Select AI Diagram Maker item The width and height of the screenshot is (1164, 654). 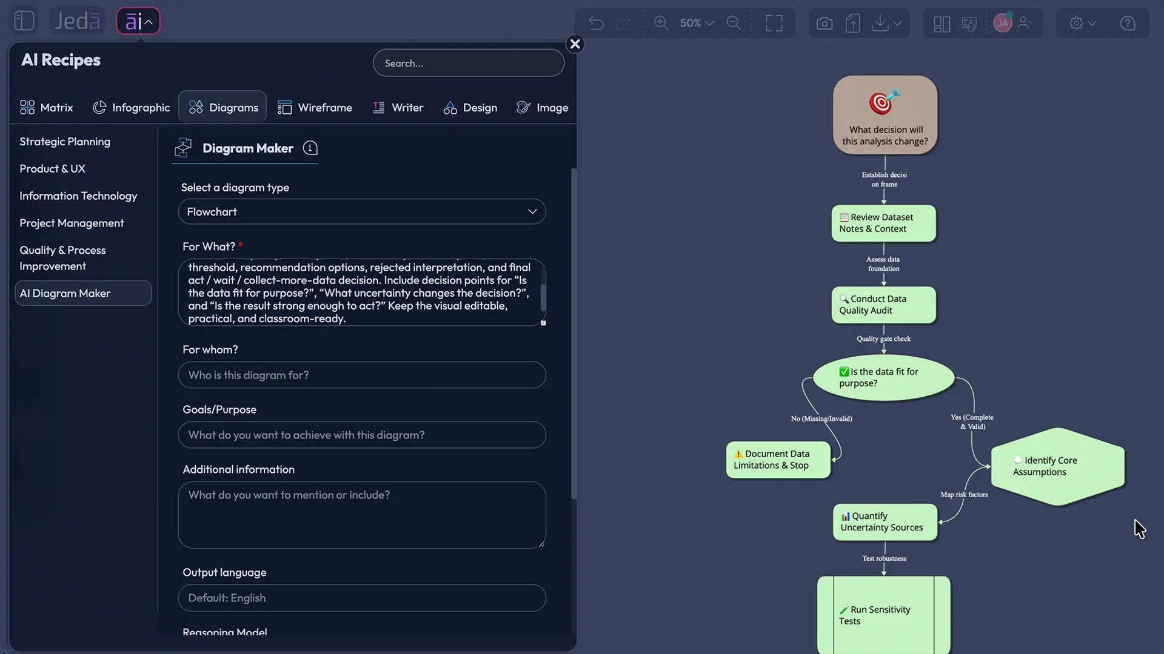coord(83,293)
